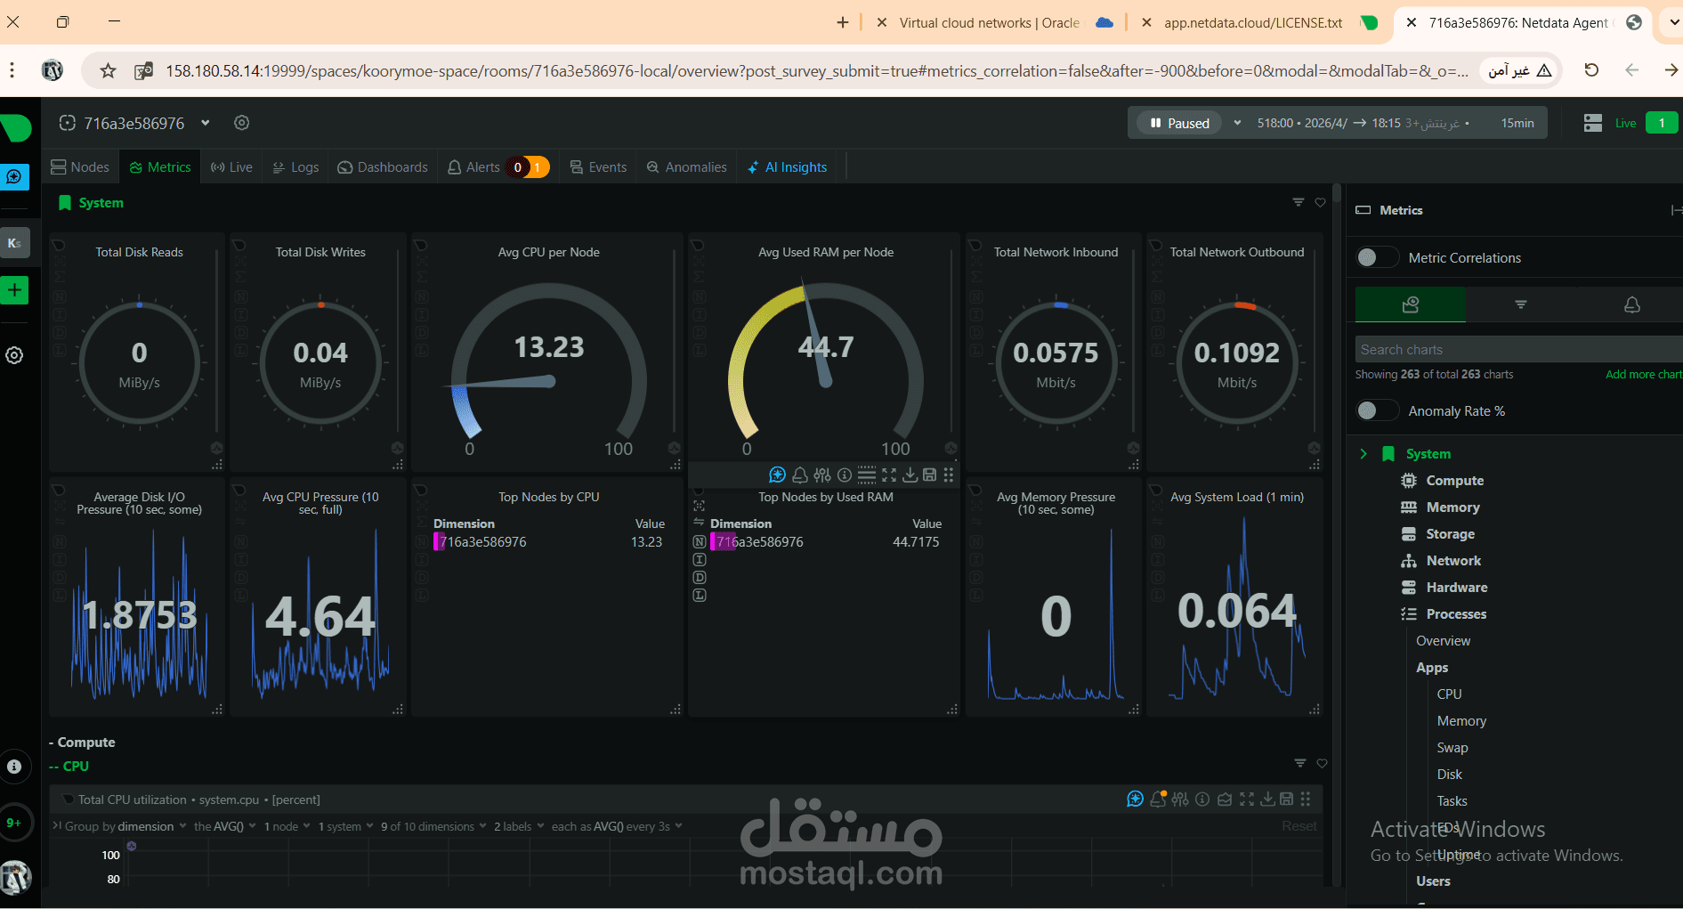Image resolution: width=1683 pixels, height=909 pixels.
Task: Open chart settings sliders icon above Top Nodes by Used RAM
Action: [x=822, y=475]
